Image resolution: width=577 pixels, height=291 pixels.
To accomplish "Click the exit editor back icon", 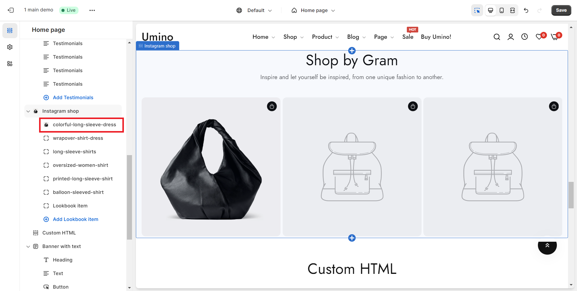I will point(11,10).
